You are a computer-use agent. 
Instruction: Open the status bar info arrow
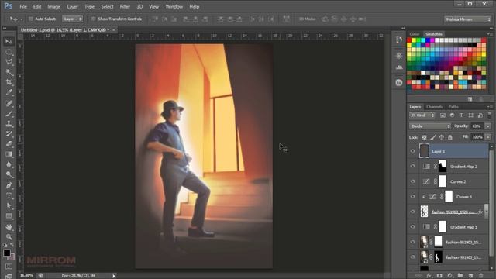click(114, 276)
